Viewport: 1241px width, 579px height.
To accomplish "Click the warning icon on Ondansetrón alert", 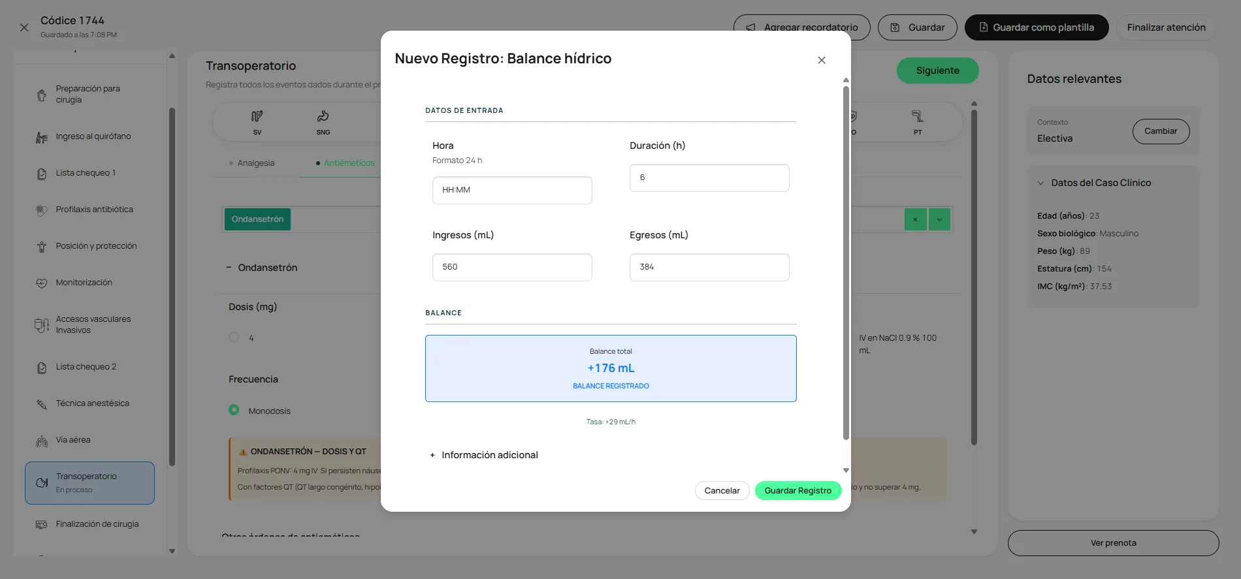I will pos(243,452).
